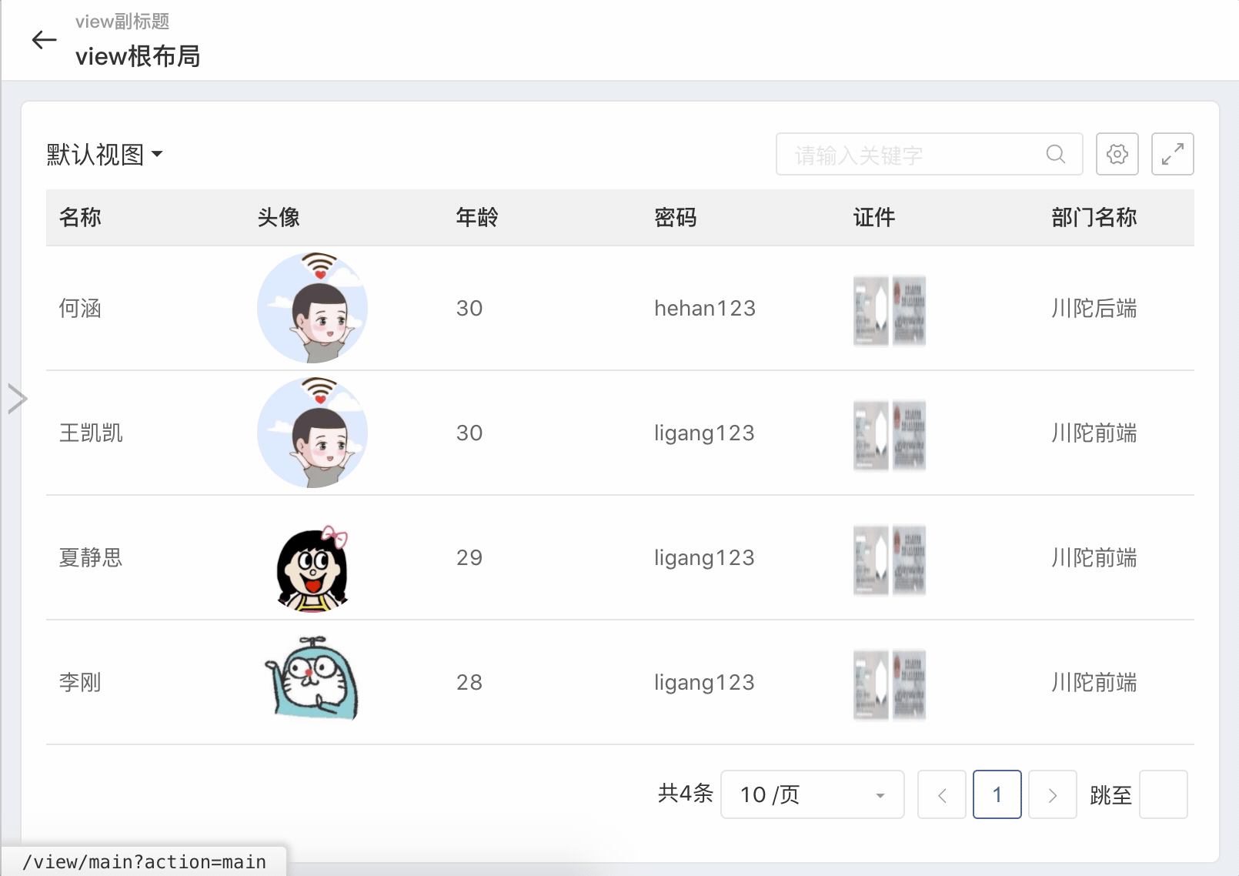Click the 密码 column header
Screen dimensions: 1239x876
click(676, 217)
